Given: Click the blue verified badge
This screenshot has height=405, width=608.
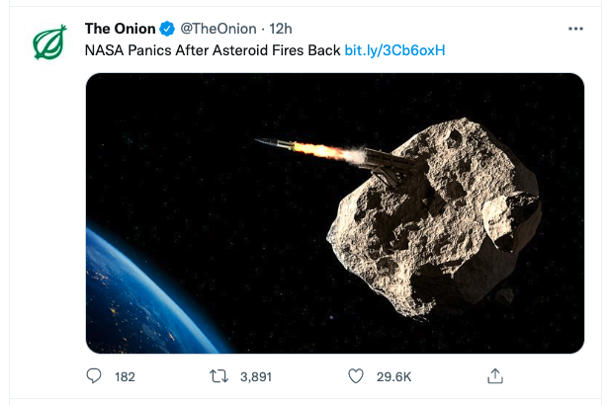Looking at the screenshot, I should click(167, 30).
